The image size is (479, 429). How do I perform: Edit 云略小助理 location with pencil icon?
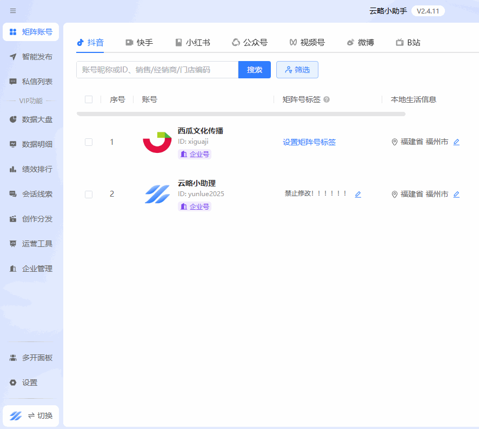coord(456,195)
